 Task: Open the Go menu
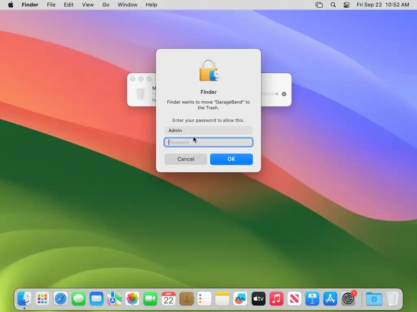[x=106, y=5]
